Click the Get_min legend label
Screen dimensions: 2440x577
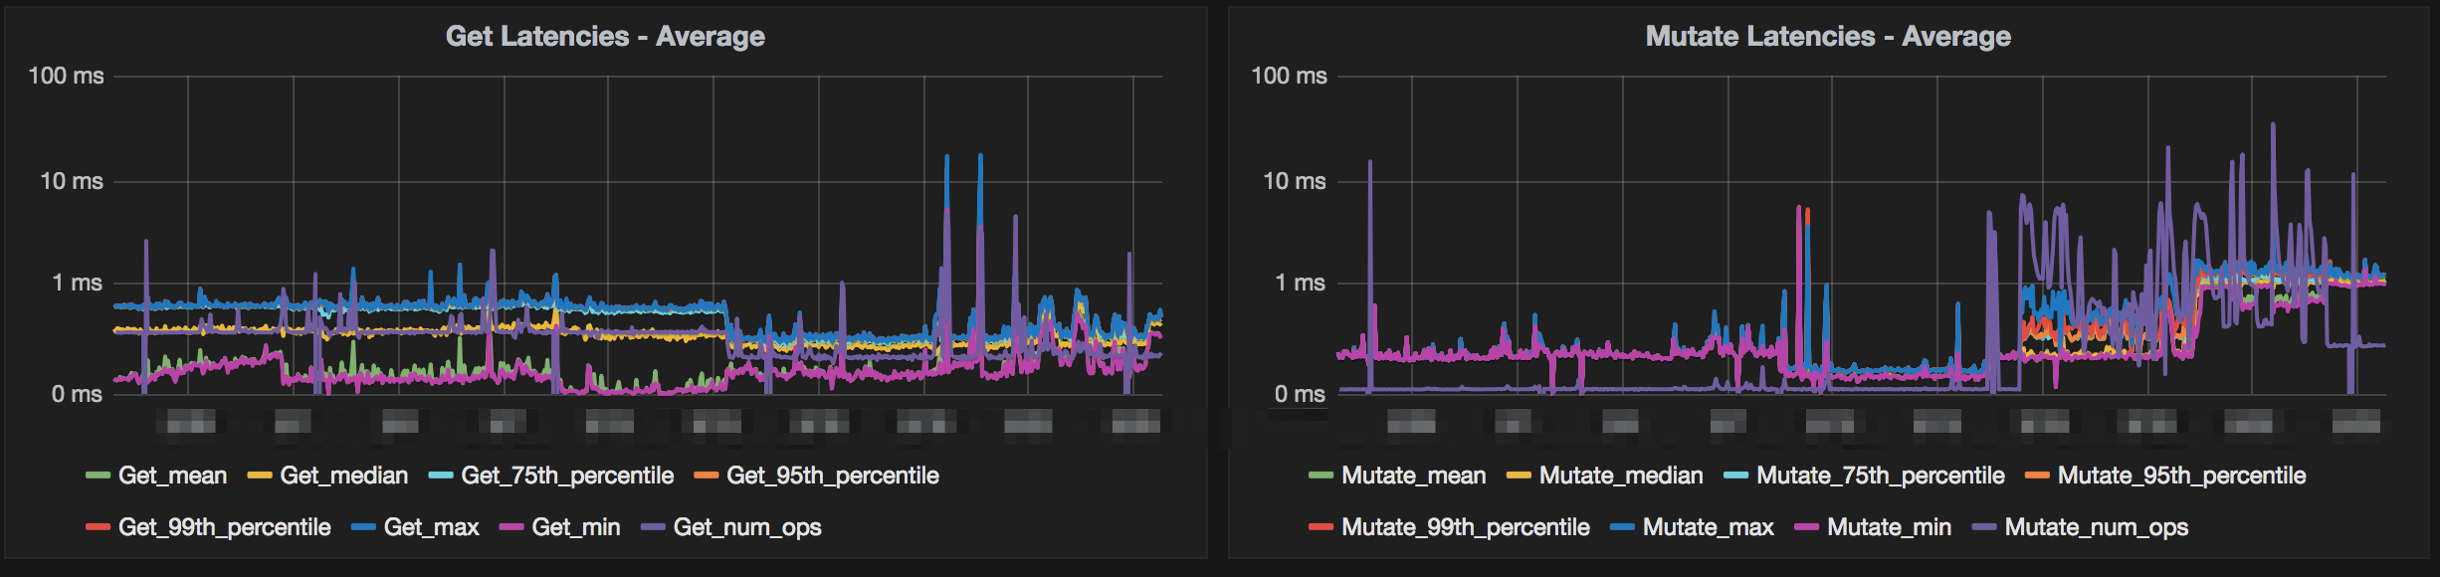(575, 527)
